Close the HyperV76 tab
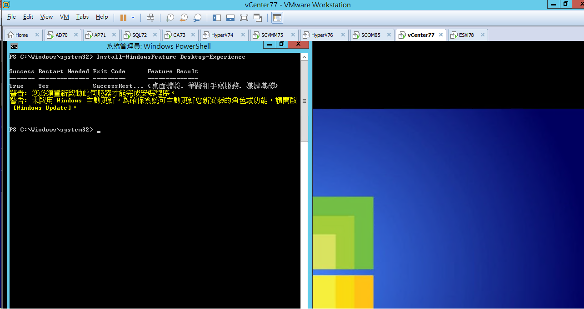The height and width of the screenshot is (309, 584). 343,35
